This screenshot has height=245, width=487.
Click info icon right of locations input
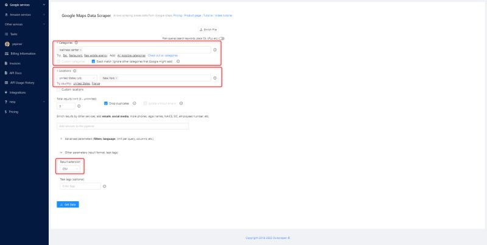(x=215, y=78)
